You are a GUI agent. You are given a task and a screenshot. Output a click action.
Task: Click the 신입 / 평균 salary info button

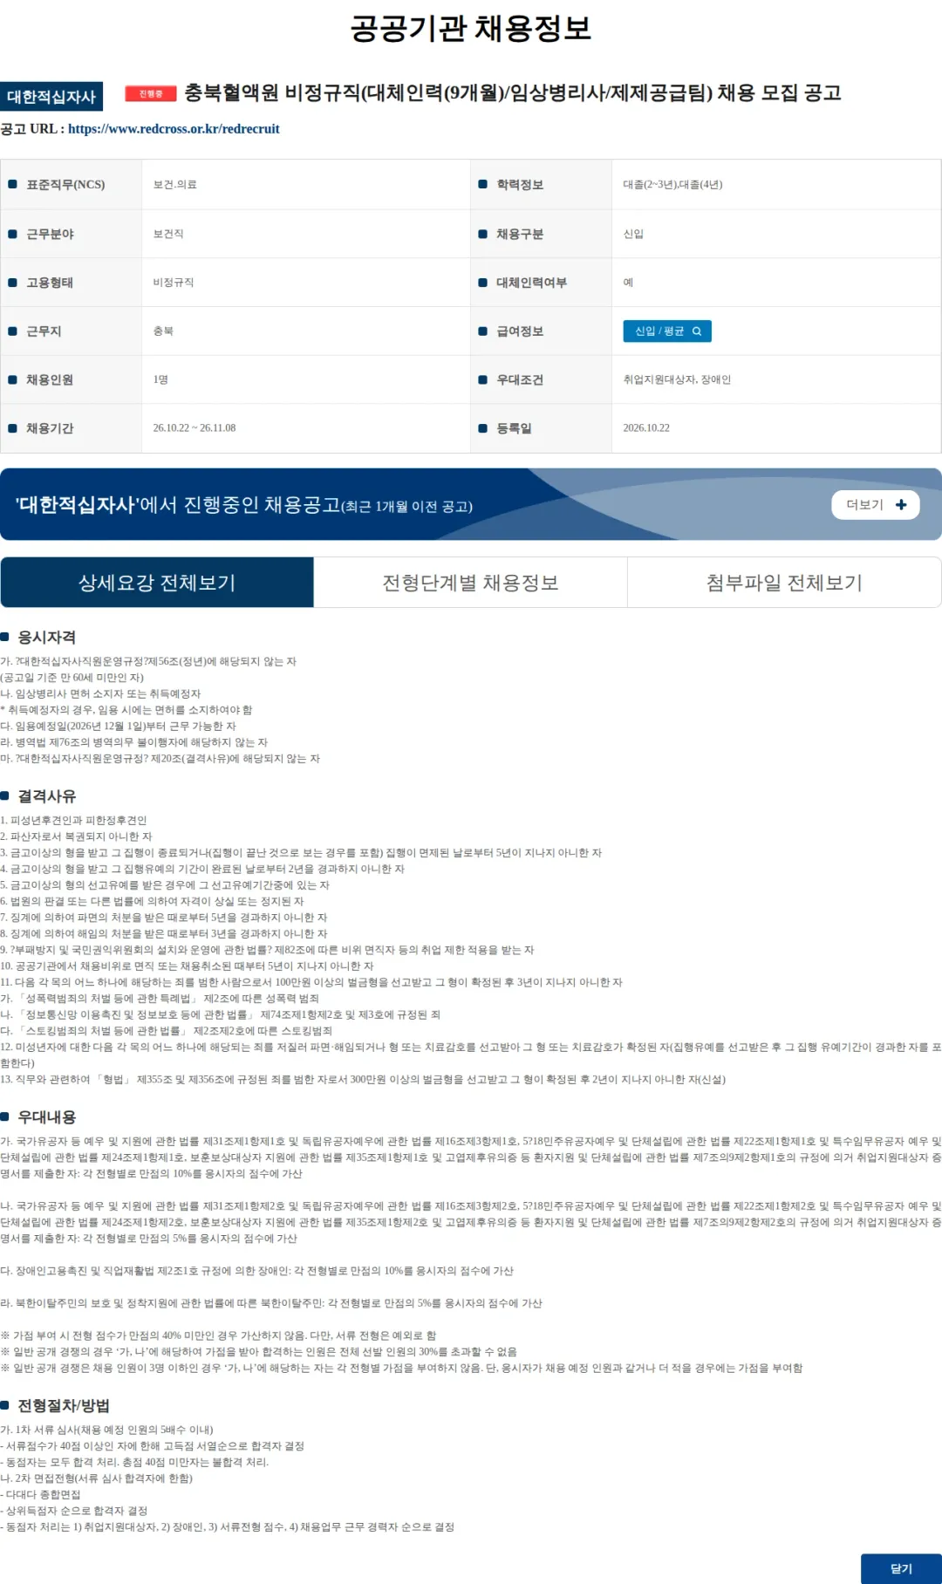(x=667, y=331)
